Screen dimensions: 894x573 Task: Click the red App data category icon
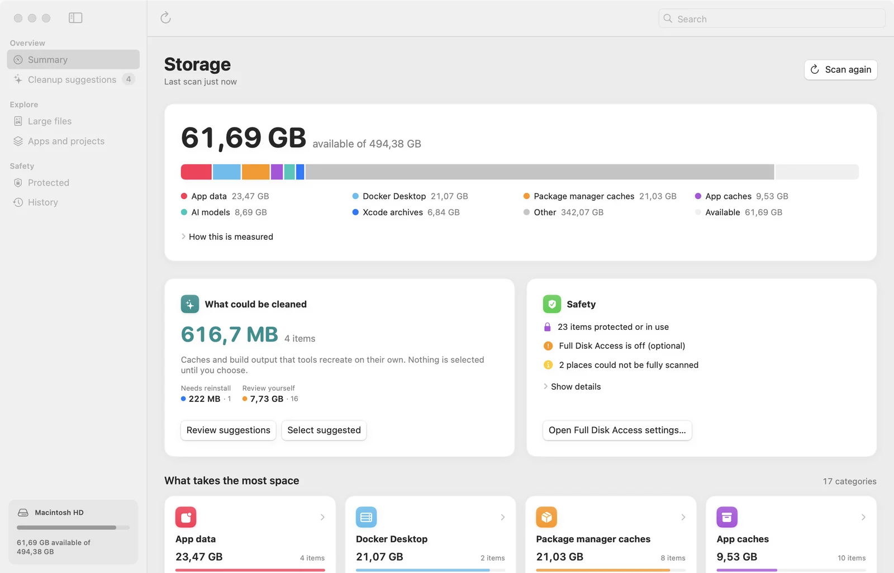point(186,517)
